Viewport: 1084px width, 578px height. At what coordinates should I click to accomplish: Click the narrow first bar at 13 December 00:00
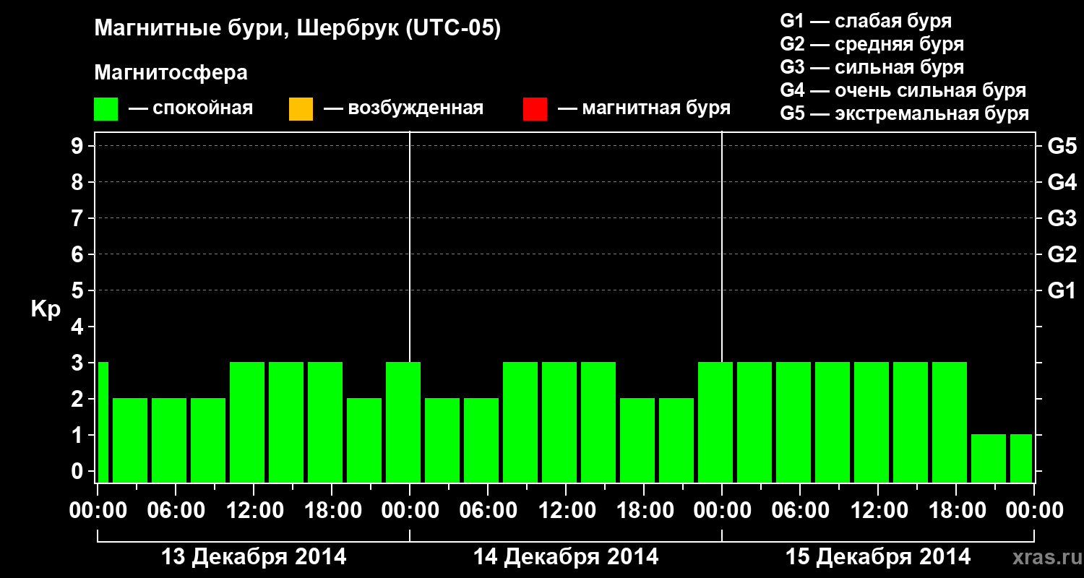[103, 422]
